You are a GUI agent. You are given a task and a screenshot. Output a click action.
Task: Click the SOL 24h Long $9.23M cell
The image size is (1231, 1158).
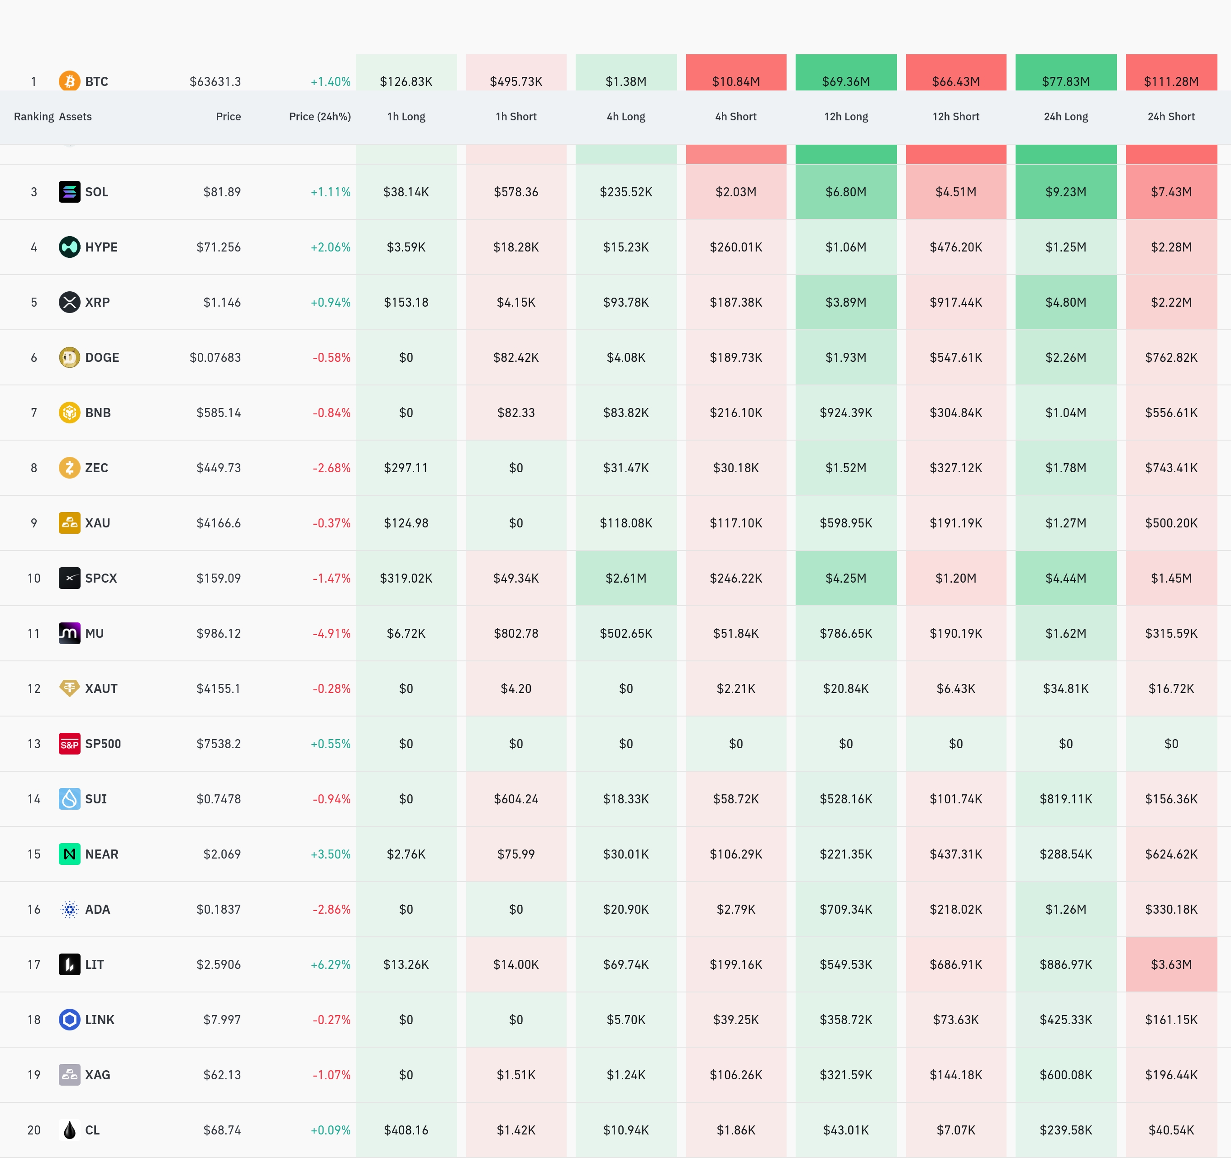coord(1066,192)
